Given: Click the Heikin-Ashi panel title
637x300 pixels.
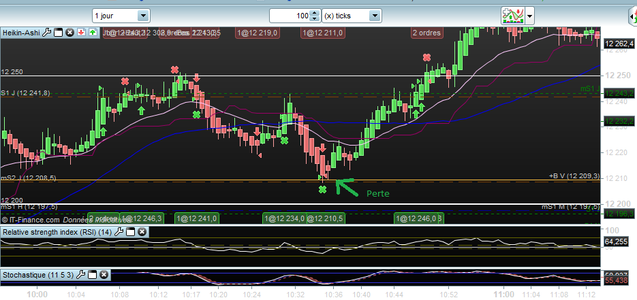Looking at the screenshot, I should pos(22,33).
